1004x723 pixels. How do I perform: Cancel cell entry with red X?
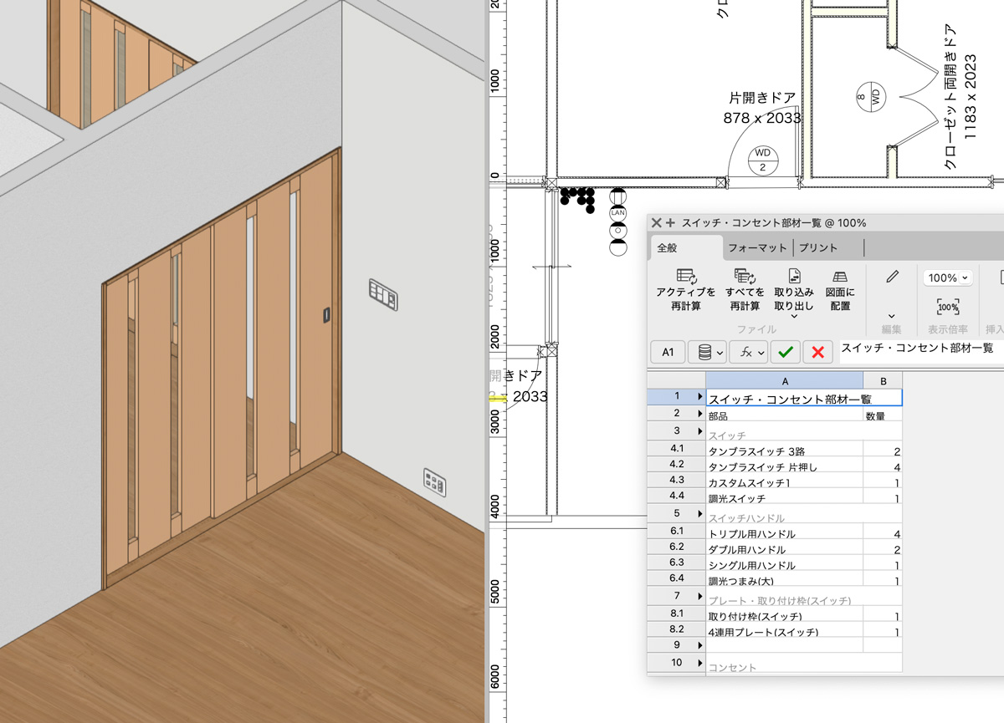817,352
